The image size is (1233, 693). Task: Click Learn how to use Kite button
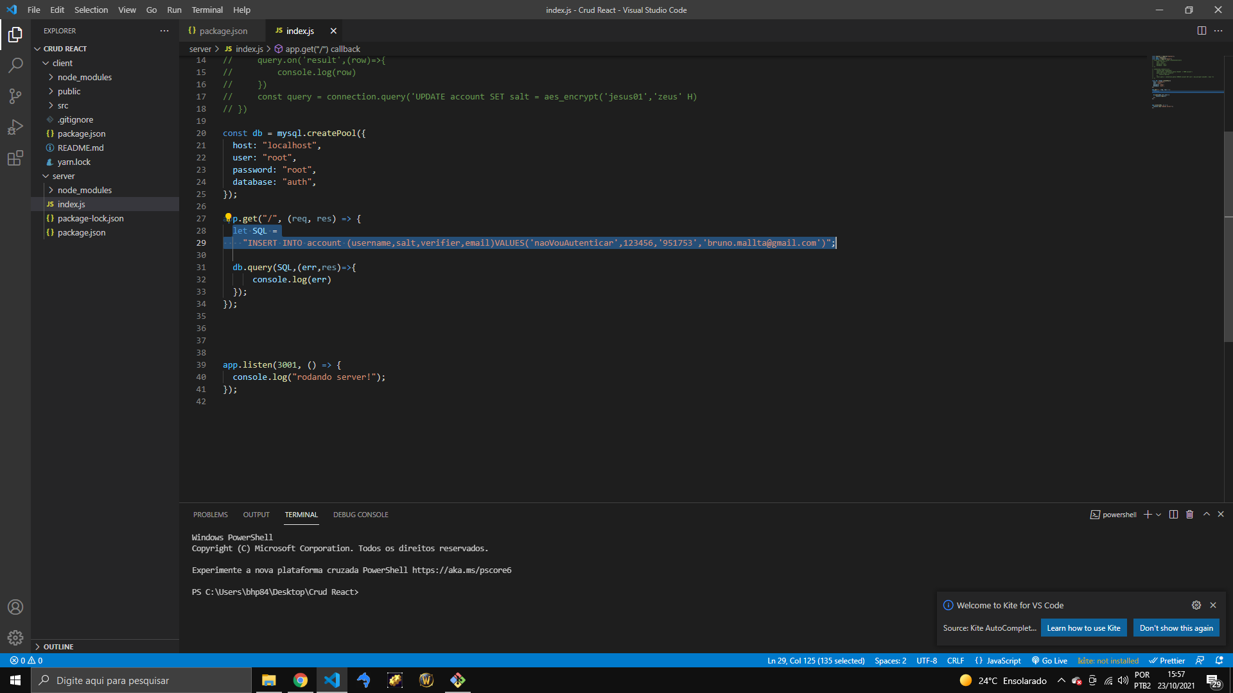coord(1083,628)
